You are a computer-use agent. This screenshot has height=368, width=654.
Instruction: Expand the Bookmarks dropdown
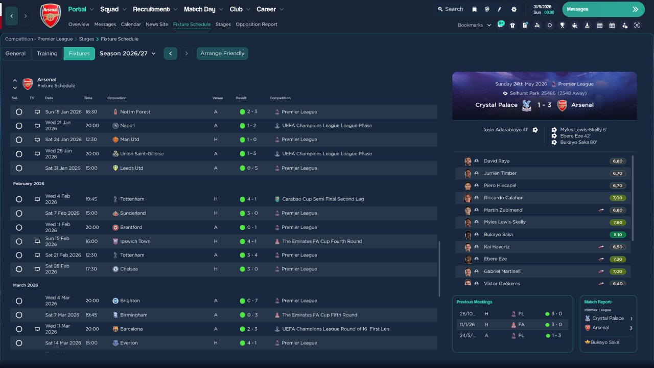pyautogui.click(x=474, y=25)
